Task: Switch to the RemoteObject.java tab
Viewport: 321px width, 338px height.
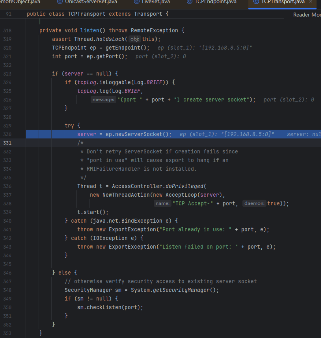Action: coord(20,2)
